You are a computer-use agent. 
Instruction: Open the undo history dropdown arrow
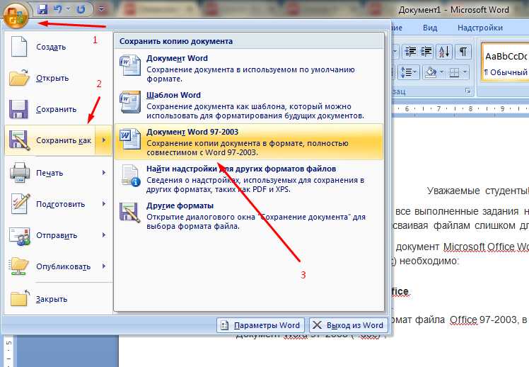(69, 9)
